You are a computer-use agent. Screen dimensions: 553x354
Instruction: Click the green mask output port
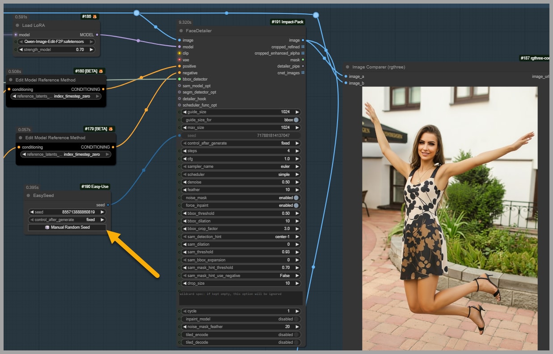(x=303, y=60)
